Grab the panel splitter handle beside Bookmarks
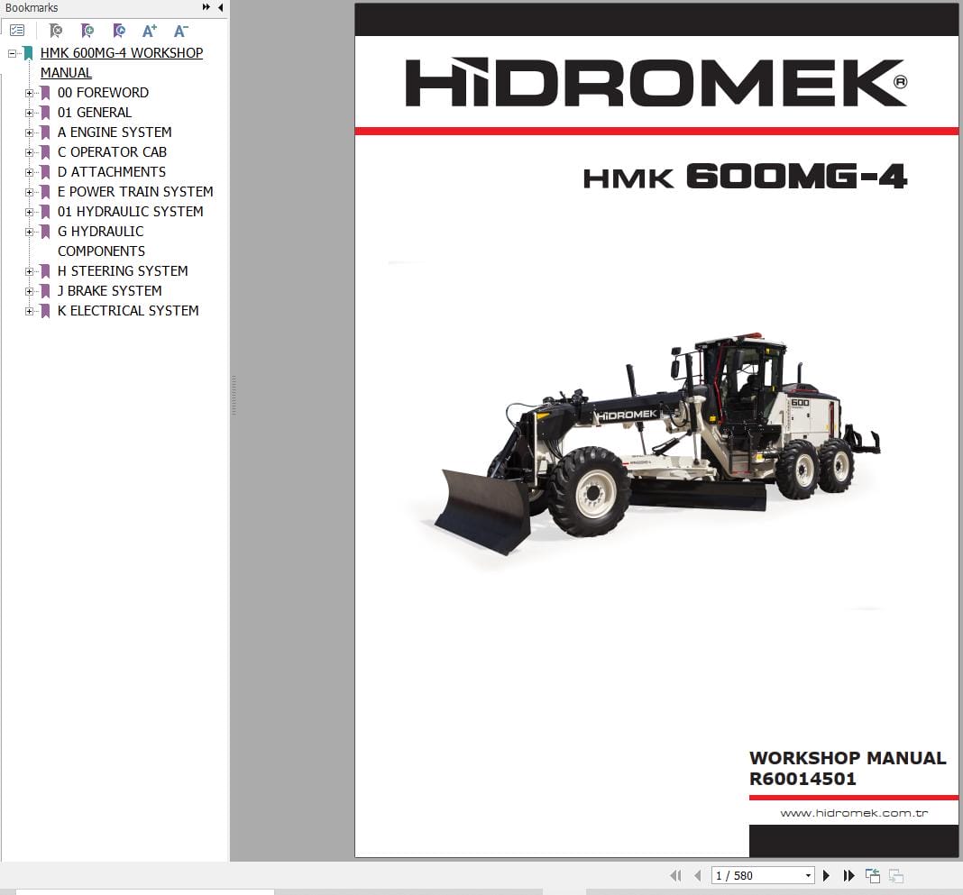This screenshot has width=963, height=895. (x=234, y=396)
